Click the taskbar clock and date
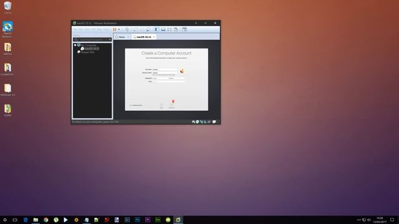 380,220
